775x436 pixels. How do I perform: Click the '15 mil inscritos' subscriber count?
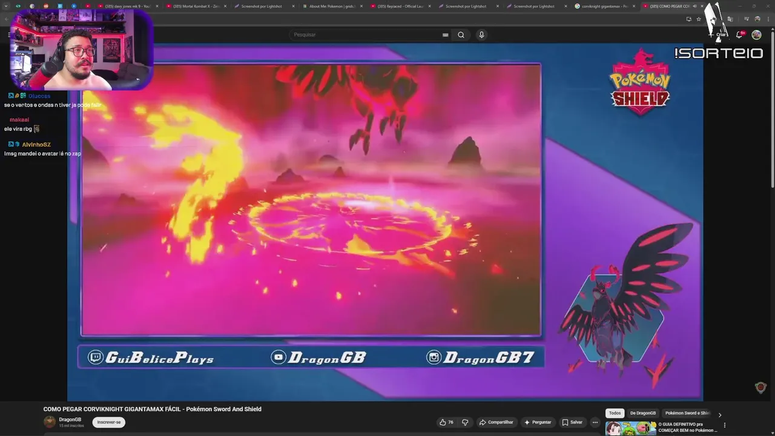[71, 426]
